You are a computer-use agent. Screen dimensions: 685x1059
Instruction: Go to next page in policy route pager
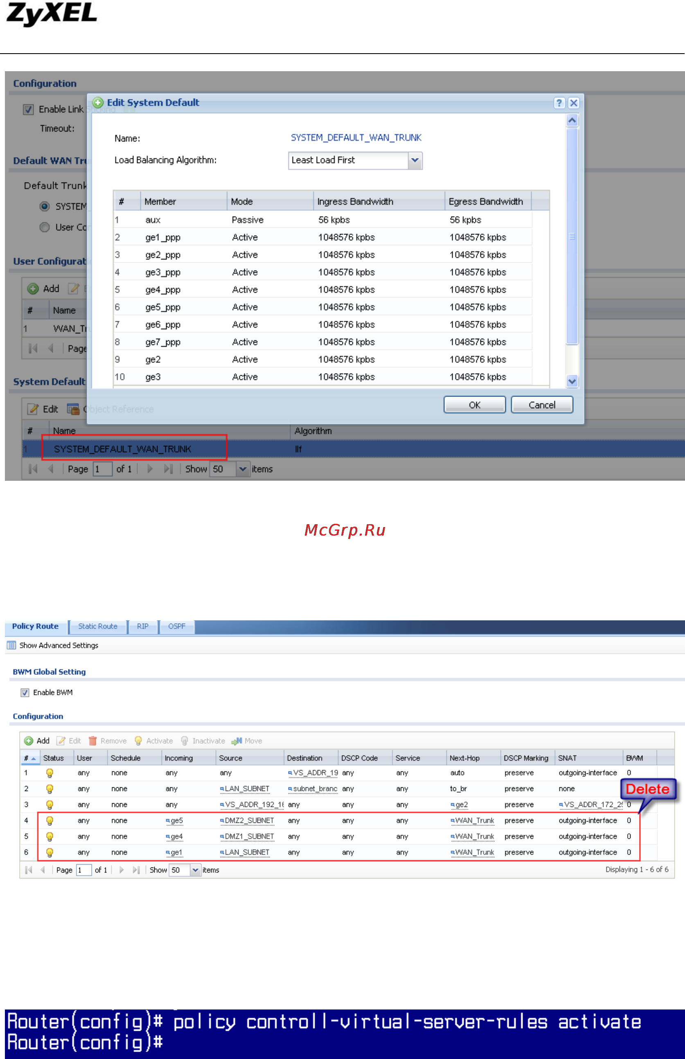(122, 870)
